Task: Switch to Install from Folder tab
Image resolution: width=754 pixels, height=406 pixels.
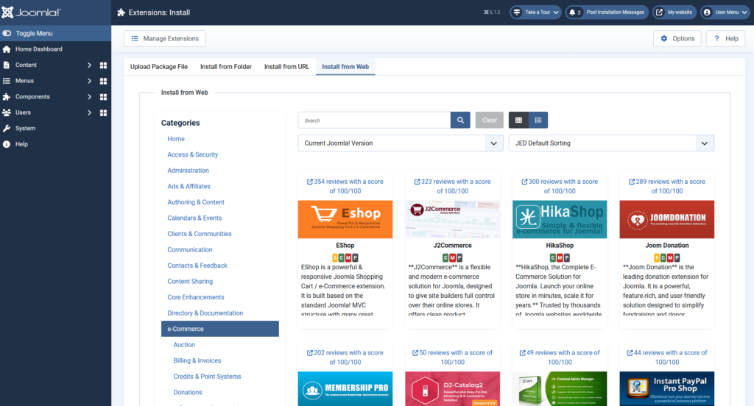Action: click(x=226, y=67)
